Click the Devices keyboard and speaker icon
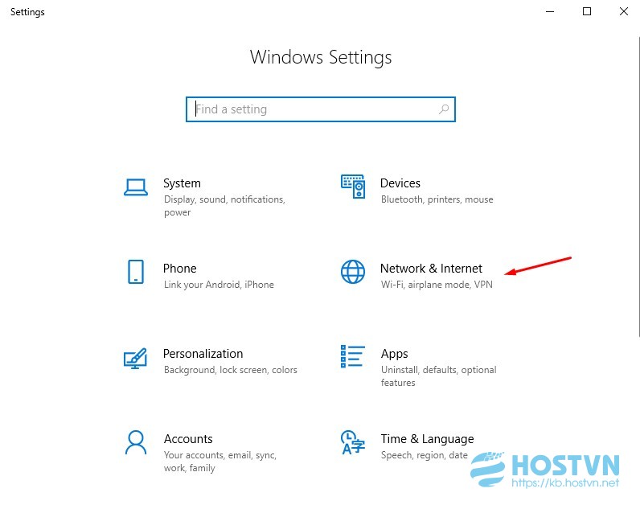640x505 pixels. (353, 187)
